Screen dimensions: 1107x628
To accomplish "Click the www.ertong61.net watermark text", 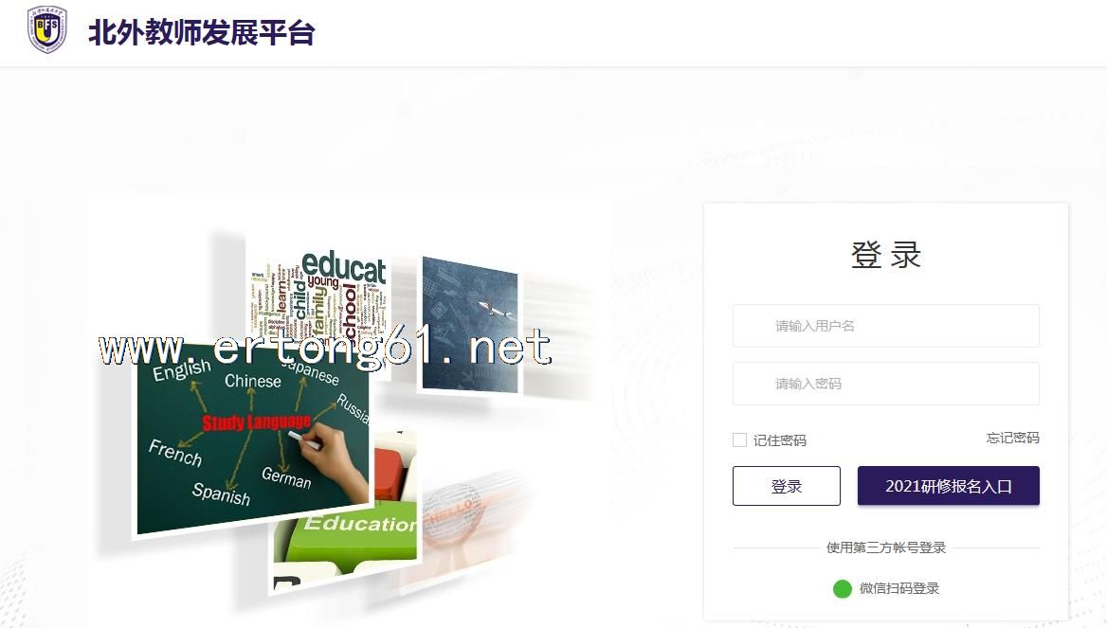I will (325, 348).
